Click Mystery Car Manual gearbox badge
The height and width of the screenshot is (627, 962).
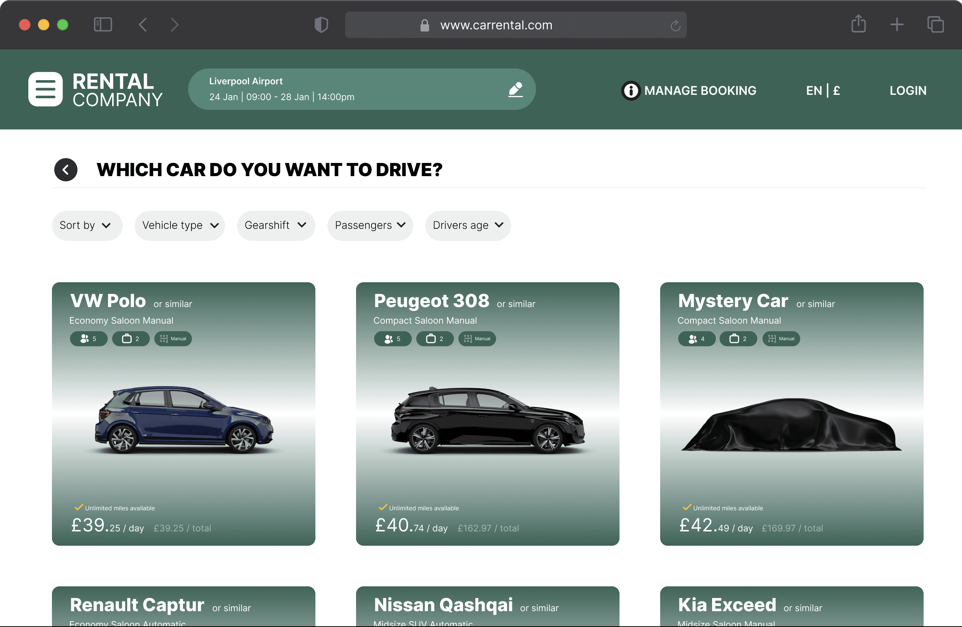(x=781, y=339)
